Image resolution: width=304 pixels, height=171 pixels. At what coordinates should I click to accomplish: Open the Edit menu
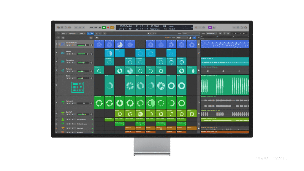pyautogui.click(x=64, y=33)
